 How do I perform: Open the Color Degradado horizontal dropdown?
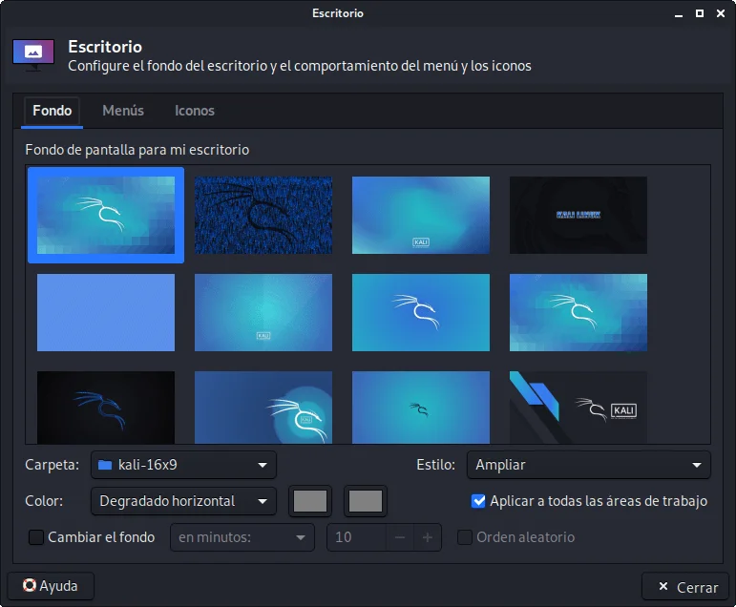pyautogui.click(x=183, y=501)
